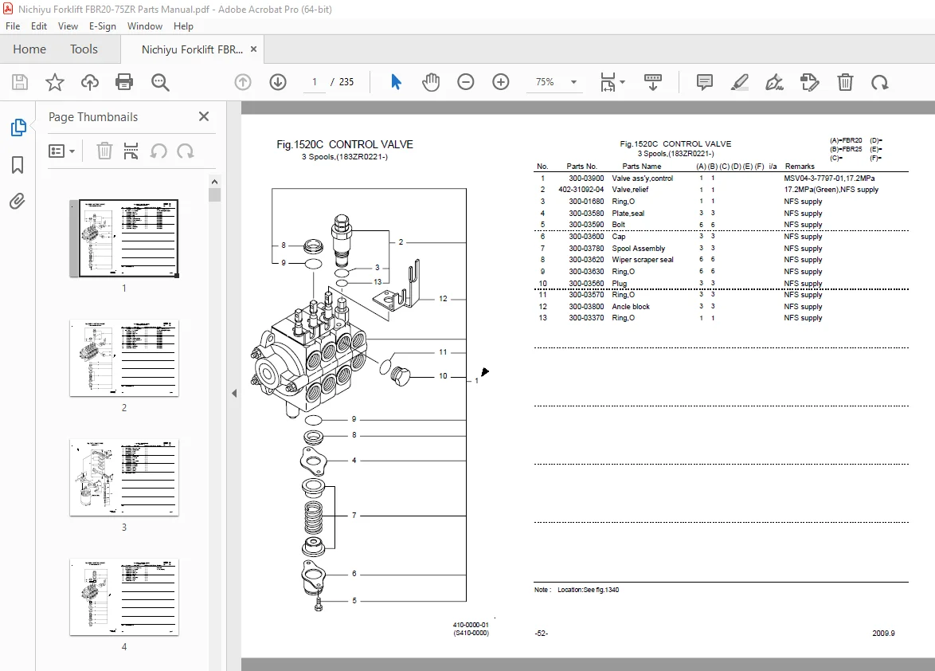Open the zoom level dropdown arrow

click(x=573, y=82)
